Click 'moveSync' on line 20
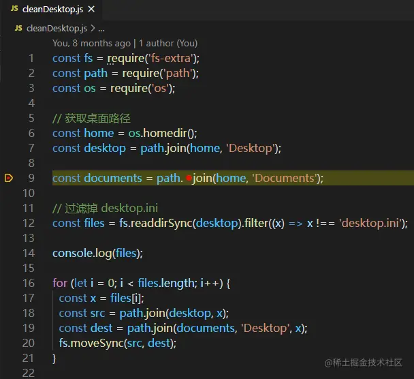This screenshot has width=414, height=379. point(97,344)
